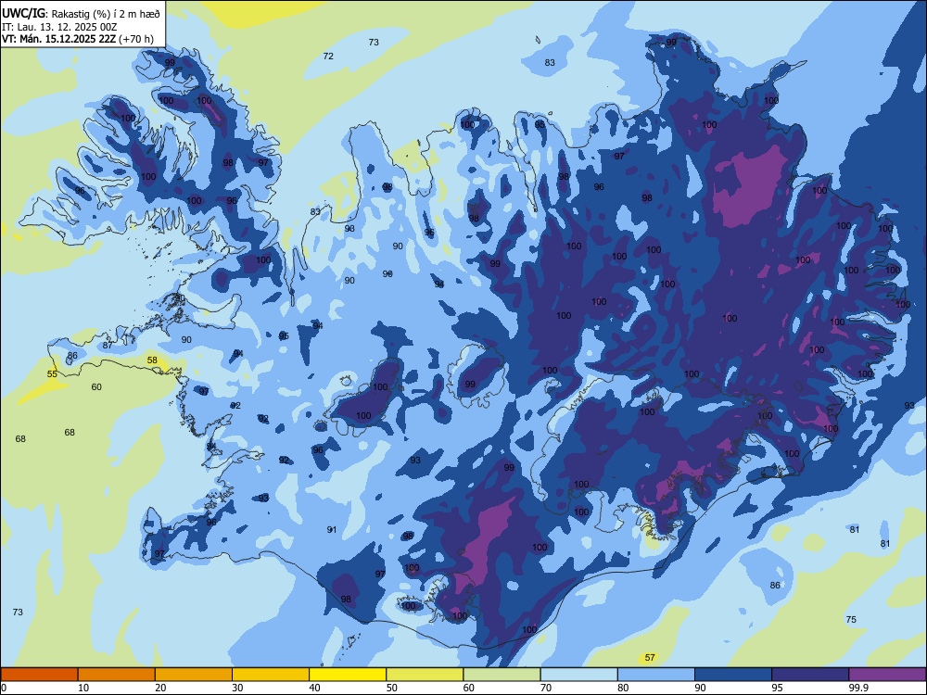Click the light green 60–70 legend swatch
This screenshot has width=927, height=695.
(502, 675)
